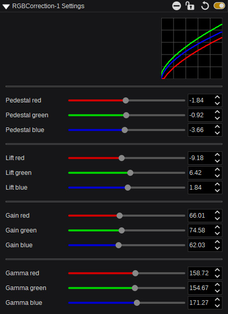Reset settings with the circular arrow icon
Screen dimensions: 228x314
205,6
